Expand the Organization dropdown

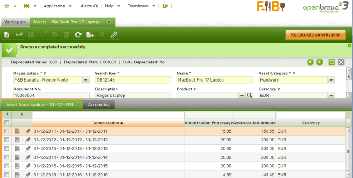tap(86, 80)
